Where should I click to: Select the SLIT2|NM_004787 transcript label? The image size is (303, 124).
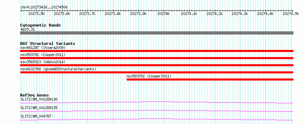pos(36,116)
